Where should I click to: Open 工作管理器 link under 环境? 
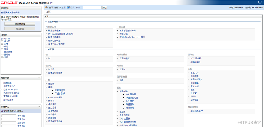click(x=54, y=111)
